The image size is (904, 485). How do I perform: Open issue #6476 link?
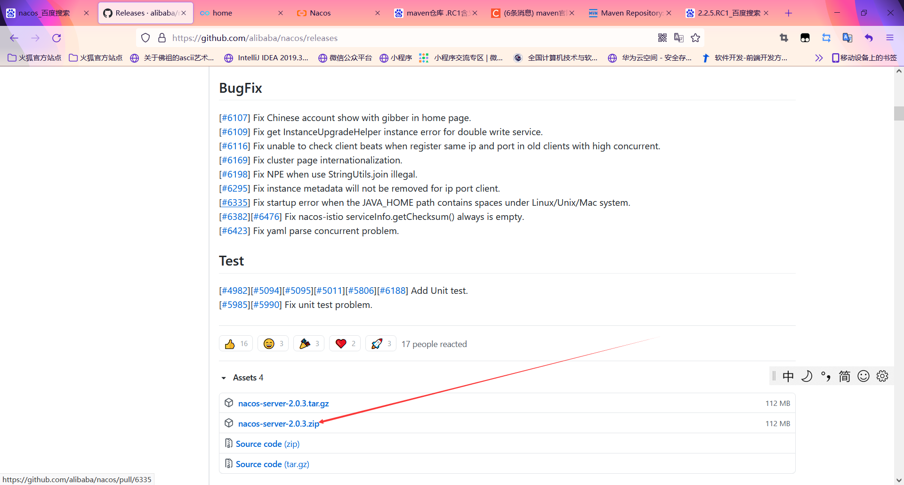point(266,217)
